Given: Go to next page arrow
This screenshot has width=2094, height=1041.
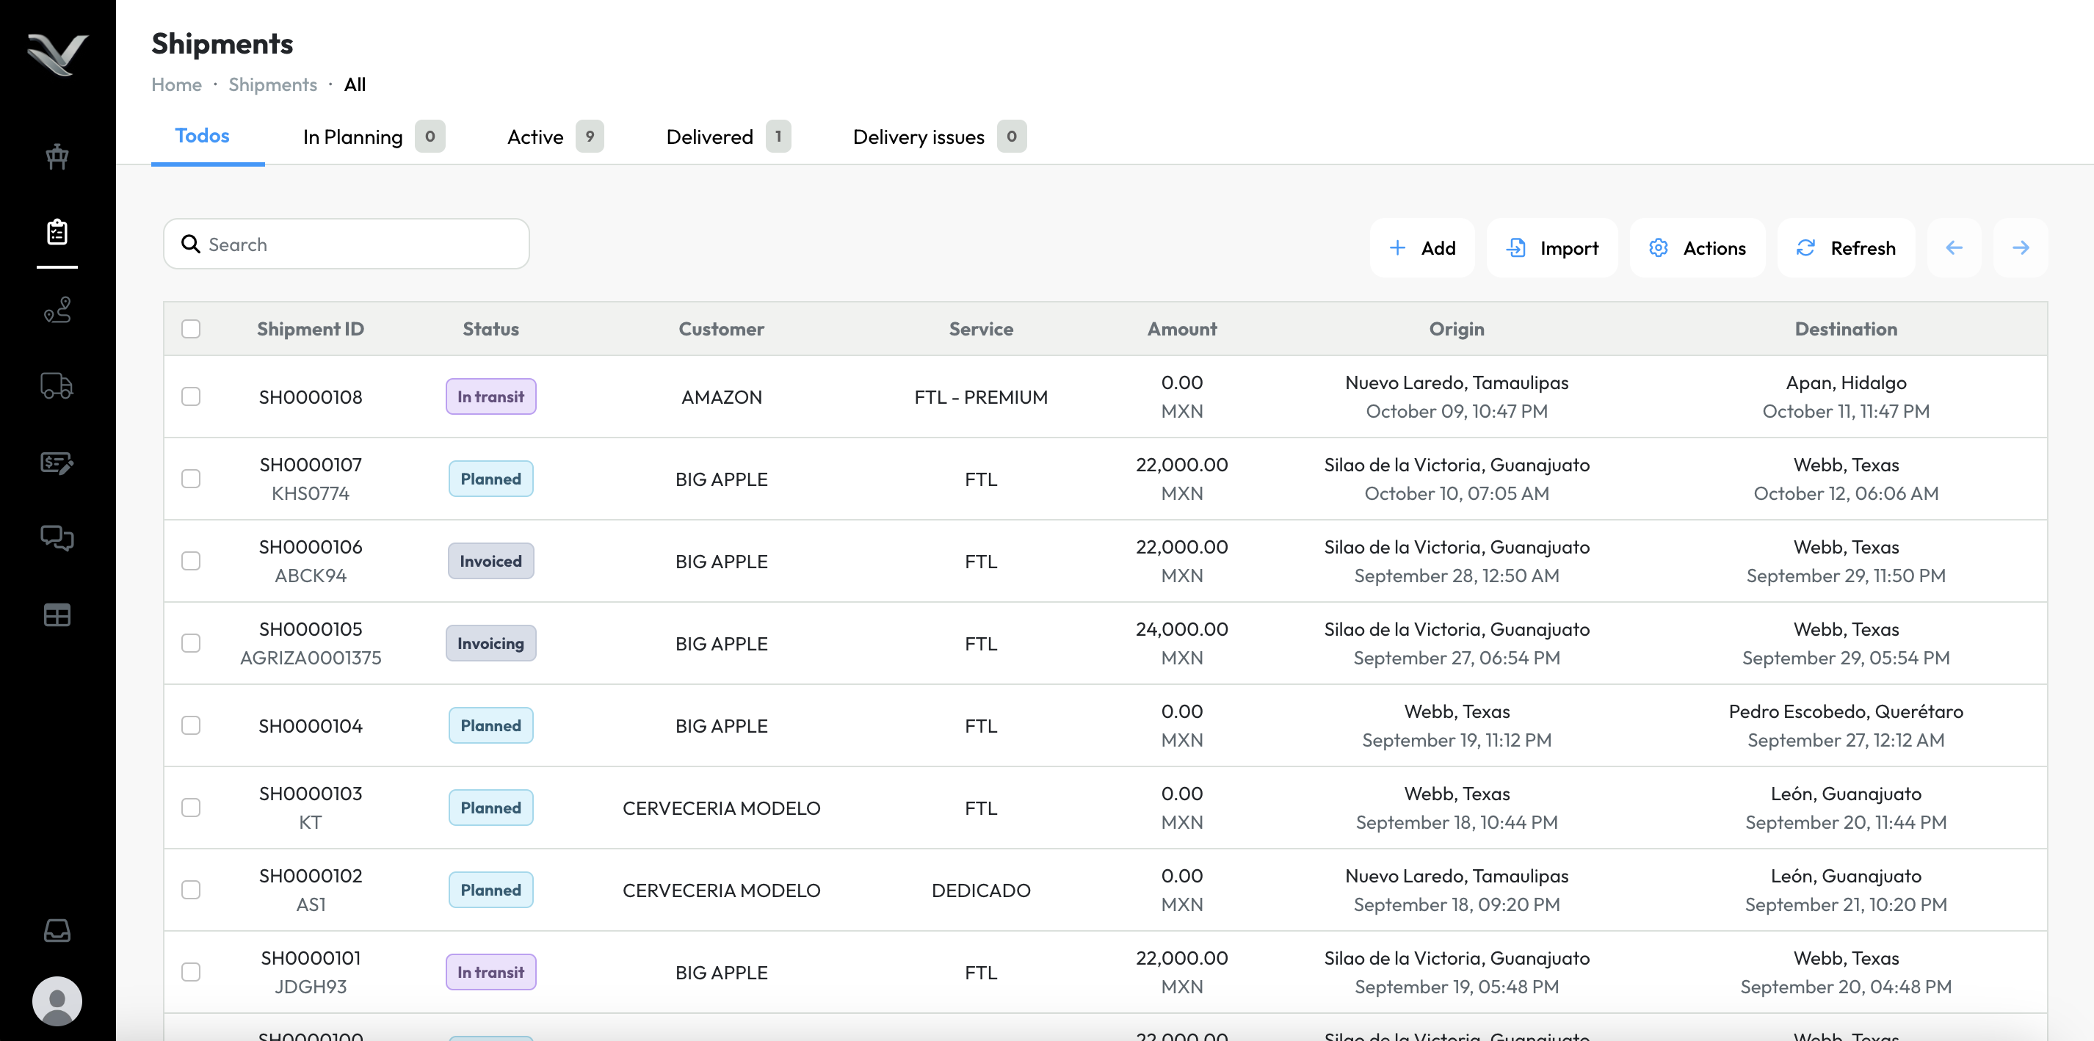Looking at the screenshot, I should click(x=2020, y=248).
